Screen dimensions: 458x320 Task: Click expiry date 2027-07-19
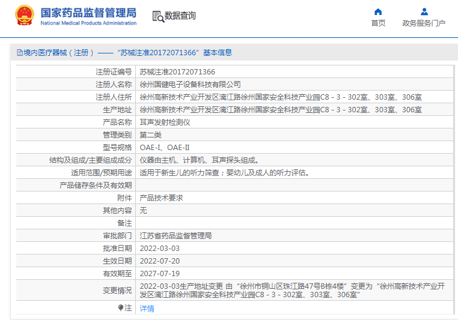pyautogui.click(x=159, y=273)
